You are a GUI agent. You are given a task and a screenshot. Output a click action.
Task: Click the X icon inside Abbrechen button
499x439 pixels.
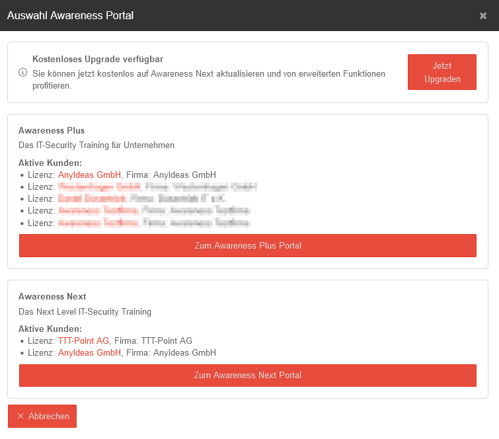tap(20, 417)
